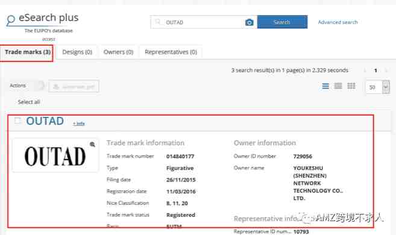Select registration date 11/03/2016

click(x=181, y=192)
